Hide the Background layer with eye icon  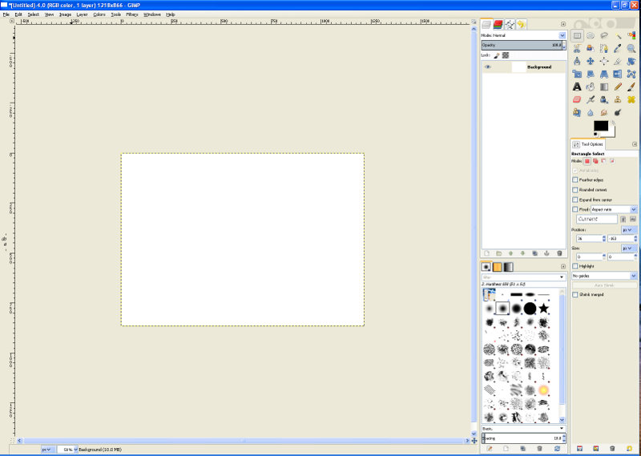coord(487,67)
